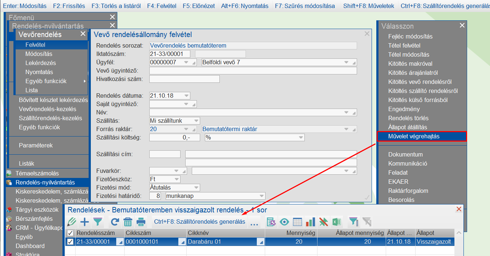Click the Hivatkozási szám input field

(x=185, y=79)
